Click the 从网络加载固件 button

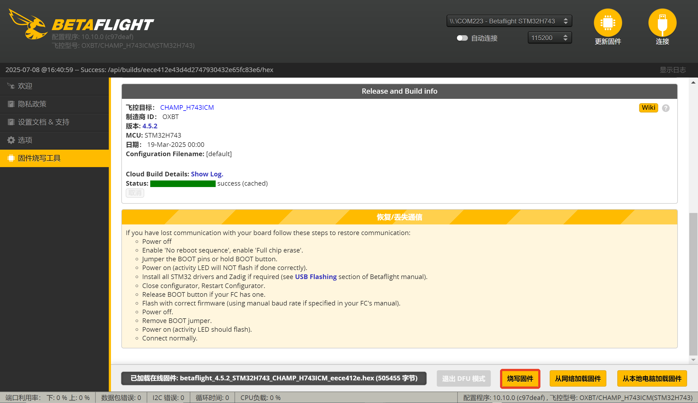[578, 378]
